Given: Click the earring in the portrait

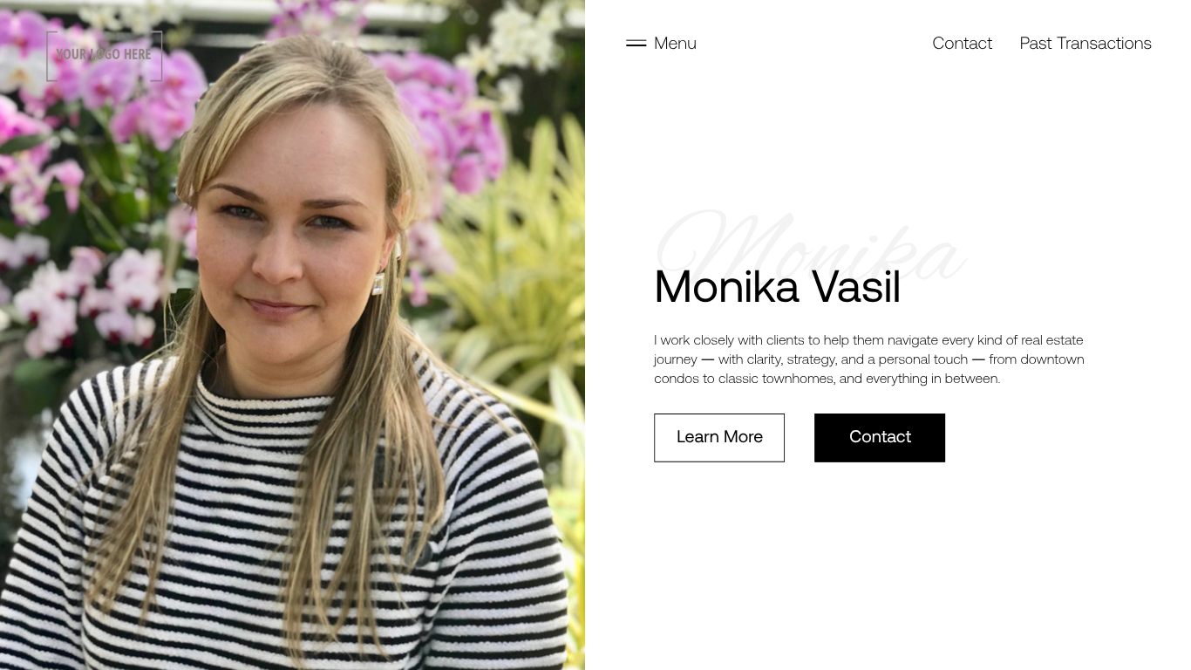Looking at the screenshot, I should tap(379, 283).
